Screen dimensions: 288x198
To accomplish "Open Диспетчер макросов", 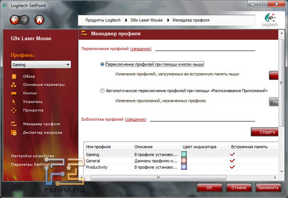I will point(42,133).
